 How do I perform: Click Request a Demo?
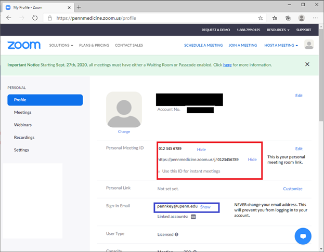pyautogui.click(x=216, y=30)
